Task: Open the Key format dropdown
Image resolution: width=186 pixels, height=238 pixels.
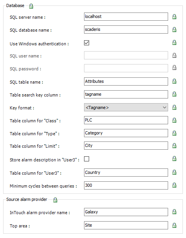Action: [x=126, y=107]
